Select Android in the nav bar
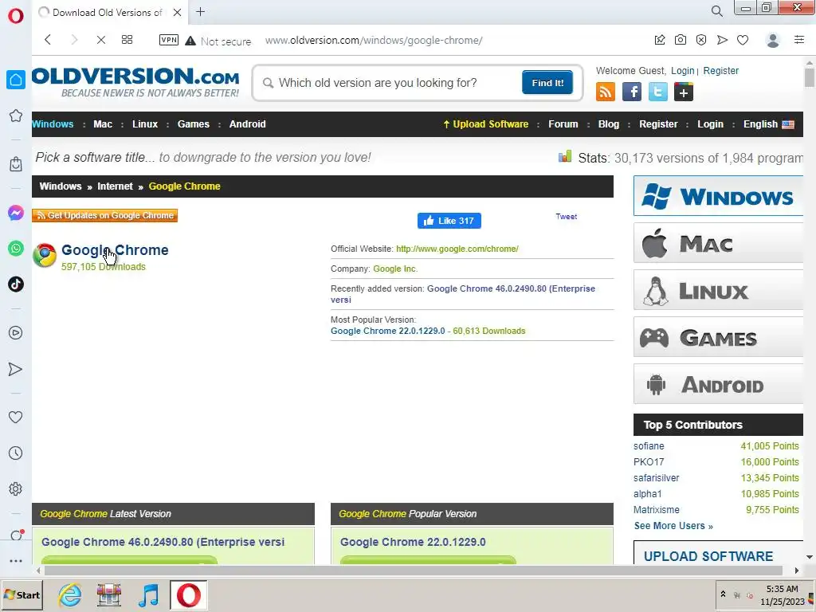The height and width of the screenshot is (612, 816). coord(247,124)
